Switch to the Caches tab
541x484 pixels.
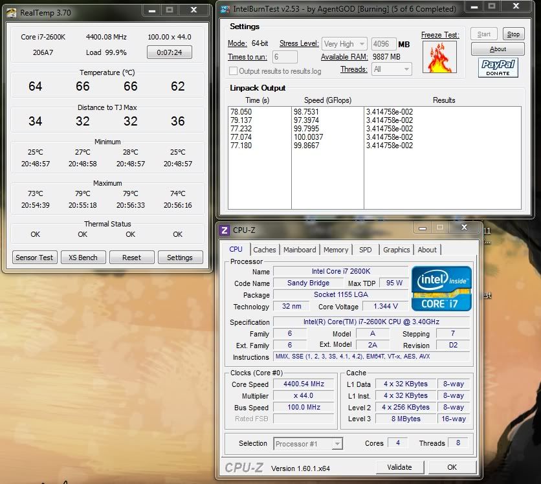coord(265,250)
